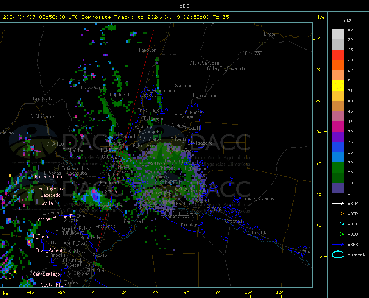Click the 'VBCP' legend label
The width and height of the screenshot is (369, 298).
pos(353,203)
